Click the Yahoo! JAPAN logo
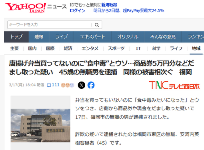The image size is (204, 150). click(x=26, y=8)
